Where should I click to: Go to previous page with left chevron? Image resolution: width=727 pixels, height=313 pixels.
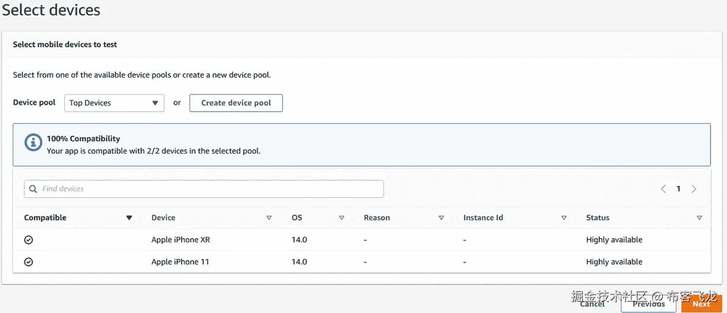(663, 189)
